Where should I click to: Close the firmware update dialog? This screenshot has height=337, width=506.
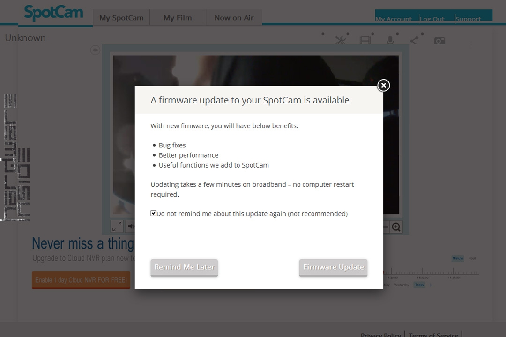(383, 85)
